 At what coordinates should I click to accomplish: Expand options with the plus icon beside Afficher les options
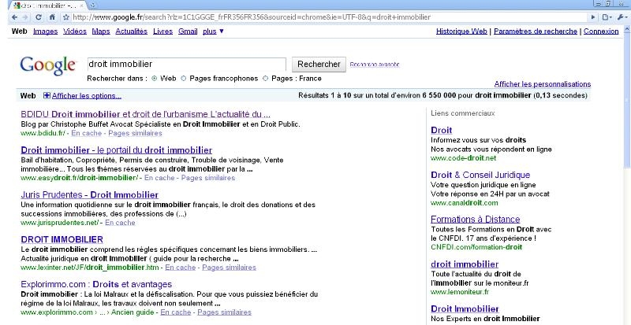click(47, 96)
